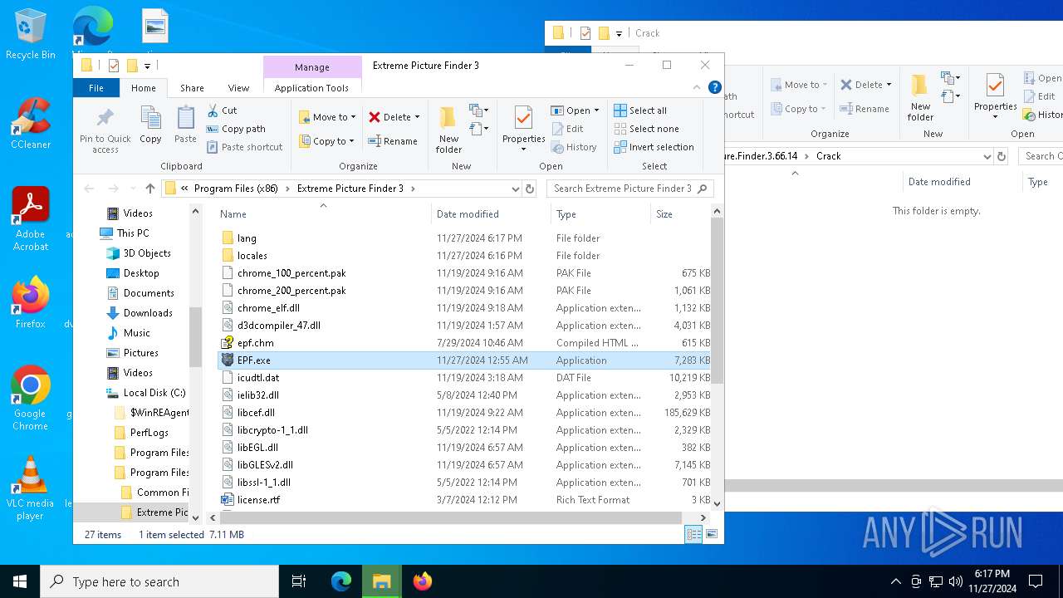Click History in the Open group
Screen dimensions: 1063x598
[574, 147]
